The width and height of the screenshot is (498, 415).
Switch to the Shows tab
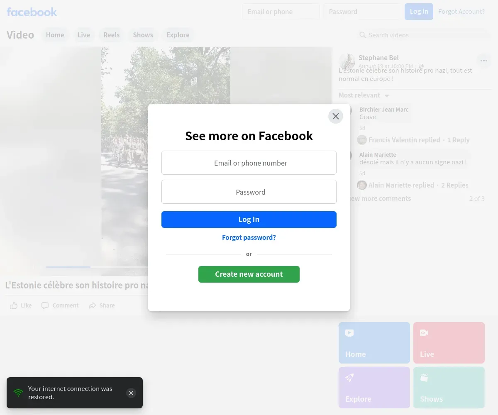click(x=143, y=35)
